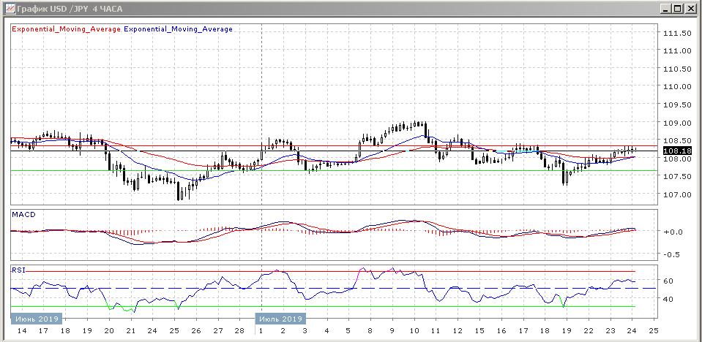Click date label 28 on time axis
702x342 pixels.
[239, 331]
